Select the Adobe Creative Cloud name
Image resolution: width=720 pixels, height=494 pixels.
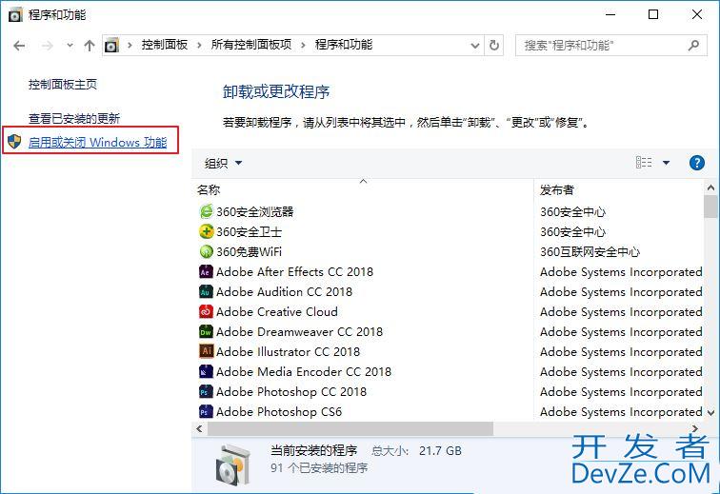click(x=277, y=312)
